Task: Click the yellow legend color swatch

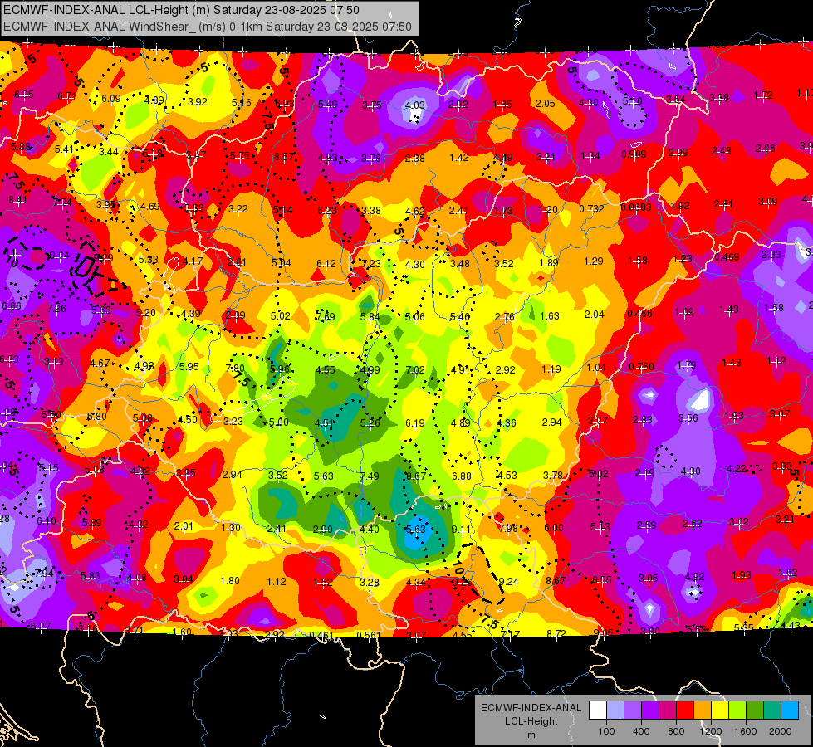Action: coord(720,710)
